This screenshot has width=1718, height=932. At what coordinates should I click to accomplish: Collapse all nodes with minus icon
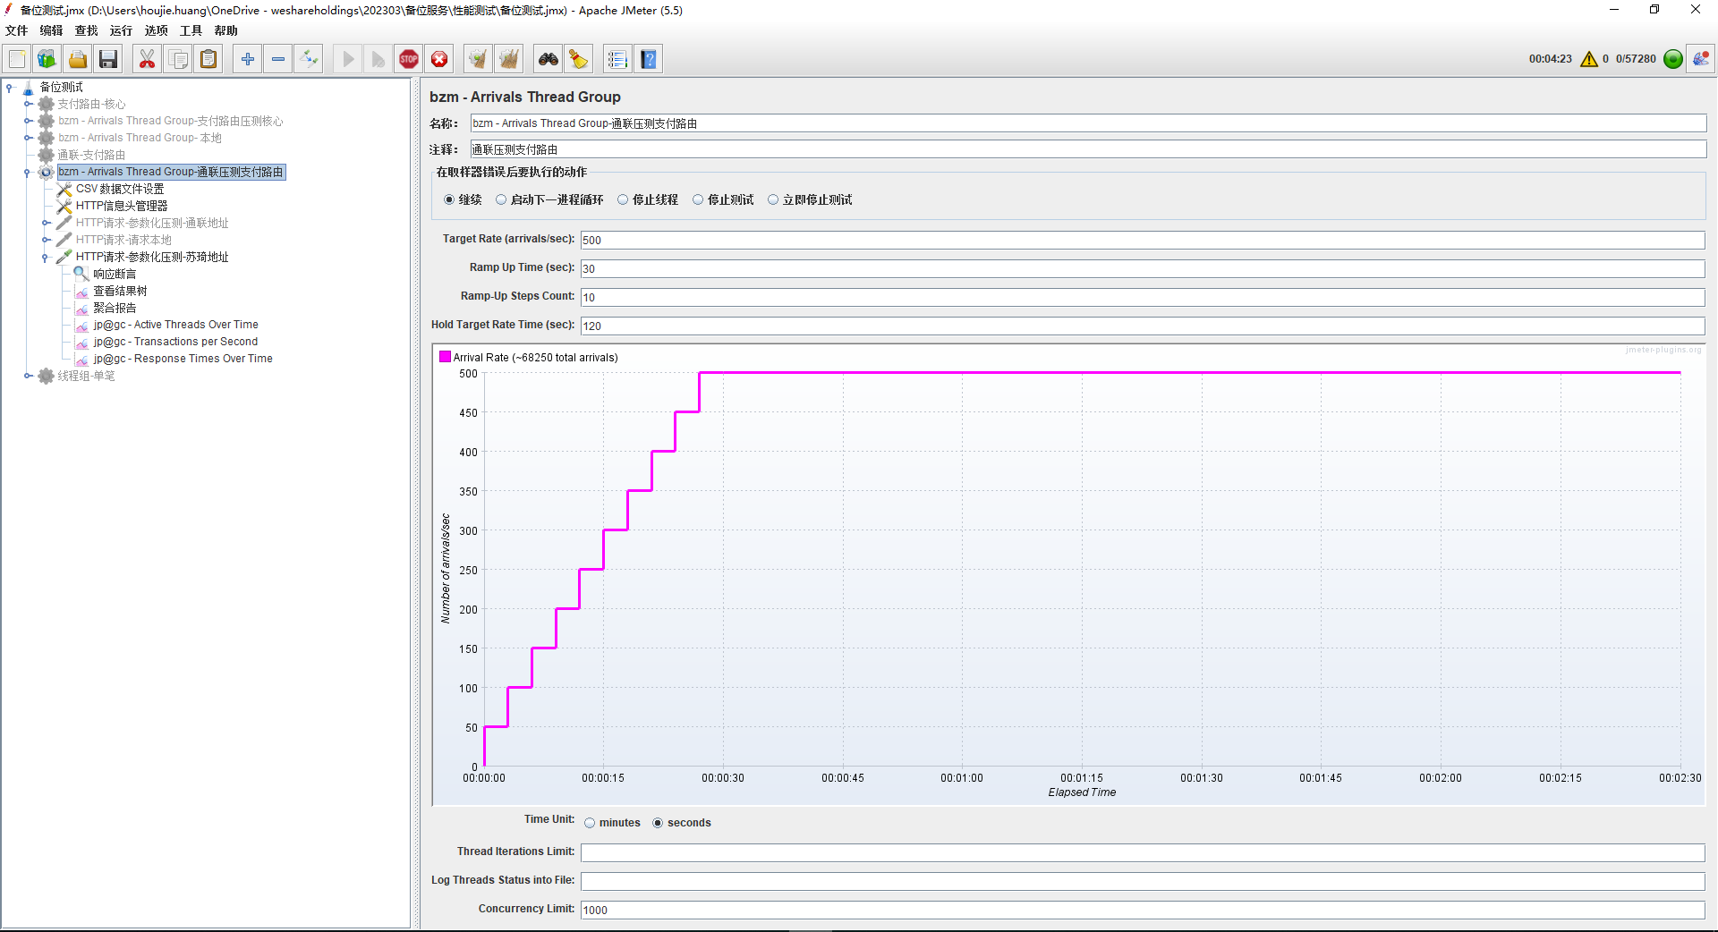(278, 59)
